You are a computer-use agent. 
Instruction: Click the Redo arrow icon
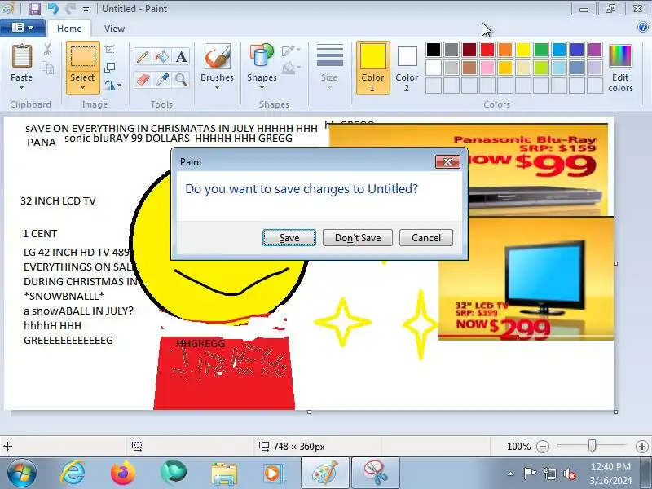[70, 8]
